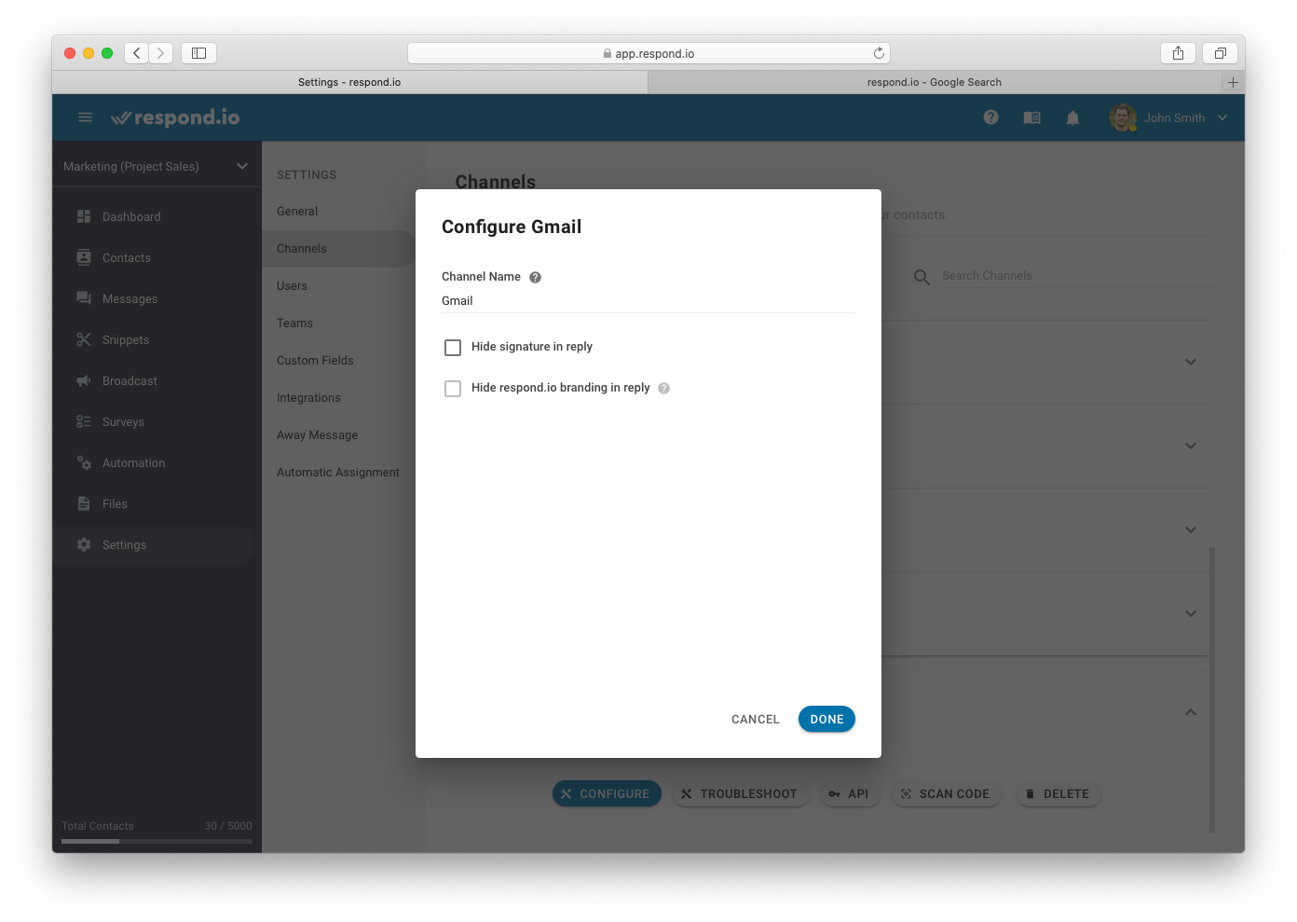Click the Search Channels magnifier icon
1297x922 pixels.
pos(922,277)
